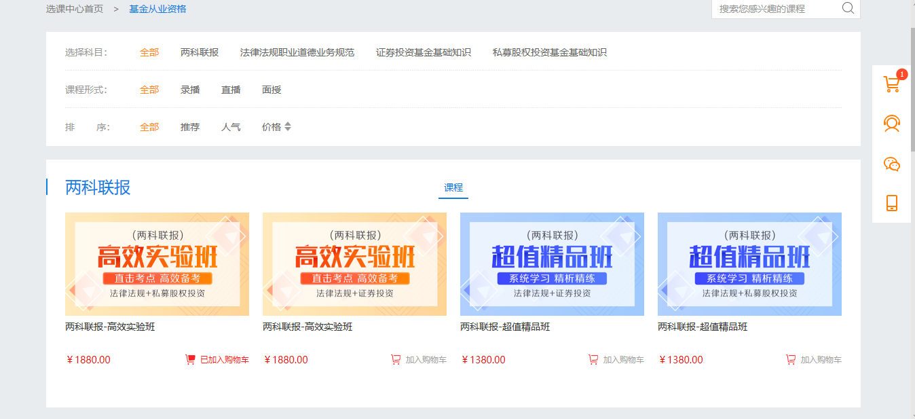Switch to the 课程 tab
Screen dimensions: 915x419
tap(453, 187)
